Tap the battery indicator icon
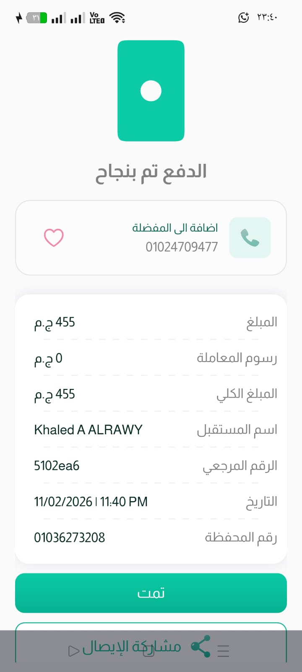Screen dimensions: 302x672 pyautogui.click(x=36, y=18)
